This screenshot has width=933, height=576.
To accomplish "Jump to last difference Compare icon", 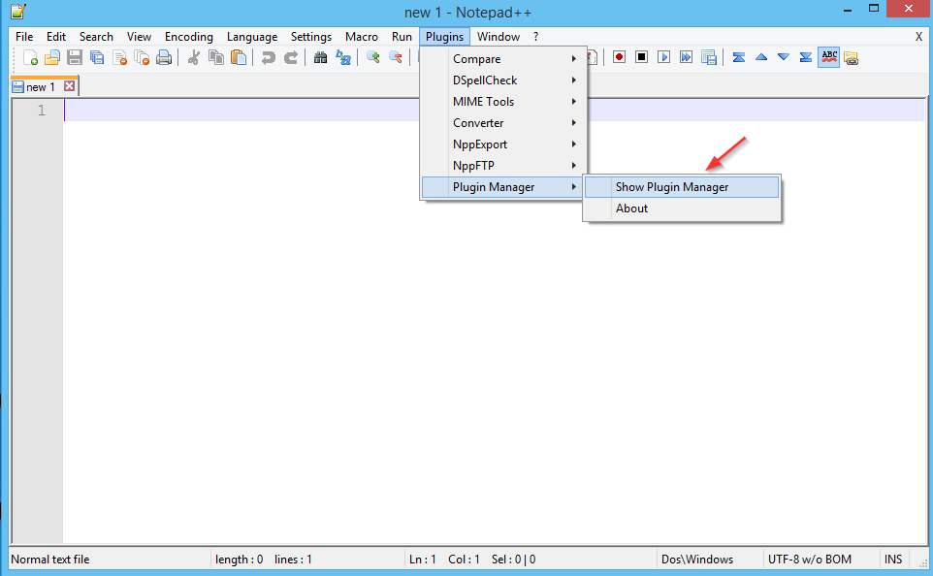I will coord(806,58).
